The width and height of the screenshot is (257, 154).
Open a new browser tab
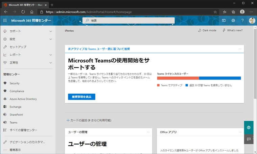coord(52,5)
